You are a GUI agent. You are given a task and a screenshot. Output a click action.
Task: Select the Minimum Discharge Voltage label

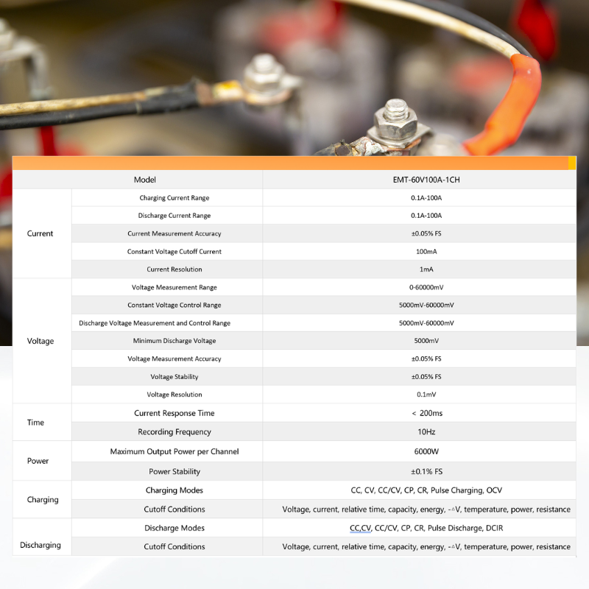pyautogui.click(x=174, y=341)
